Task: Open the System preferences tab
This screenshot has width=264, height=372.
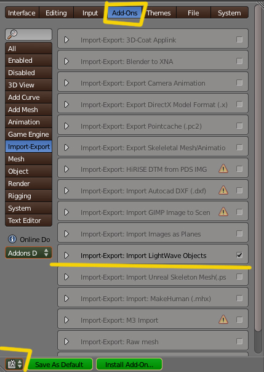Action: pyautogui.click(x=229, y=13)
